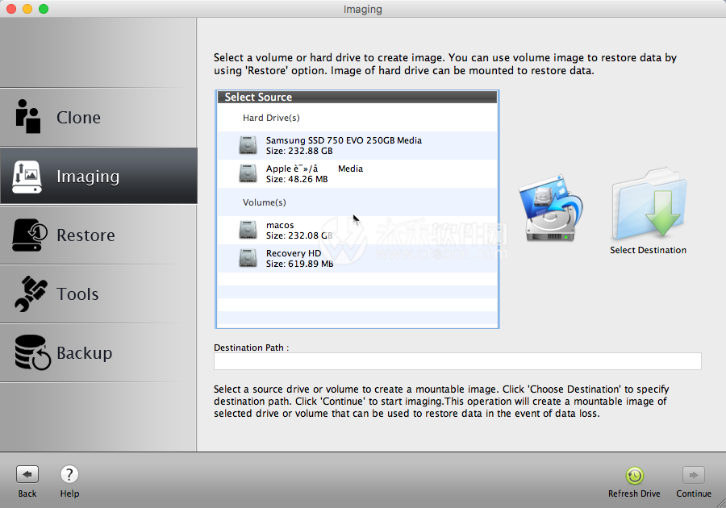Click the Refresh Drive label
The image size is (726, 508).
(x=634, y=493)
